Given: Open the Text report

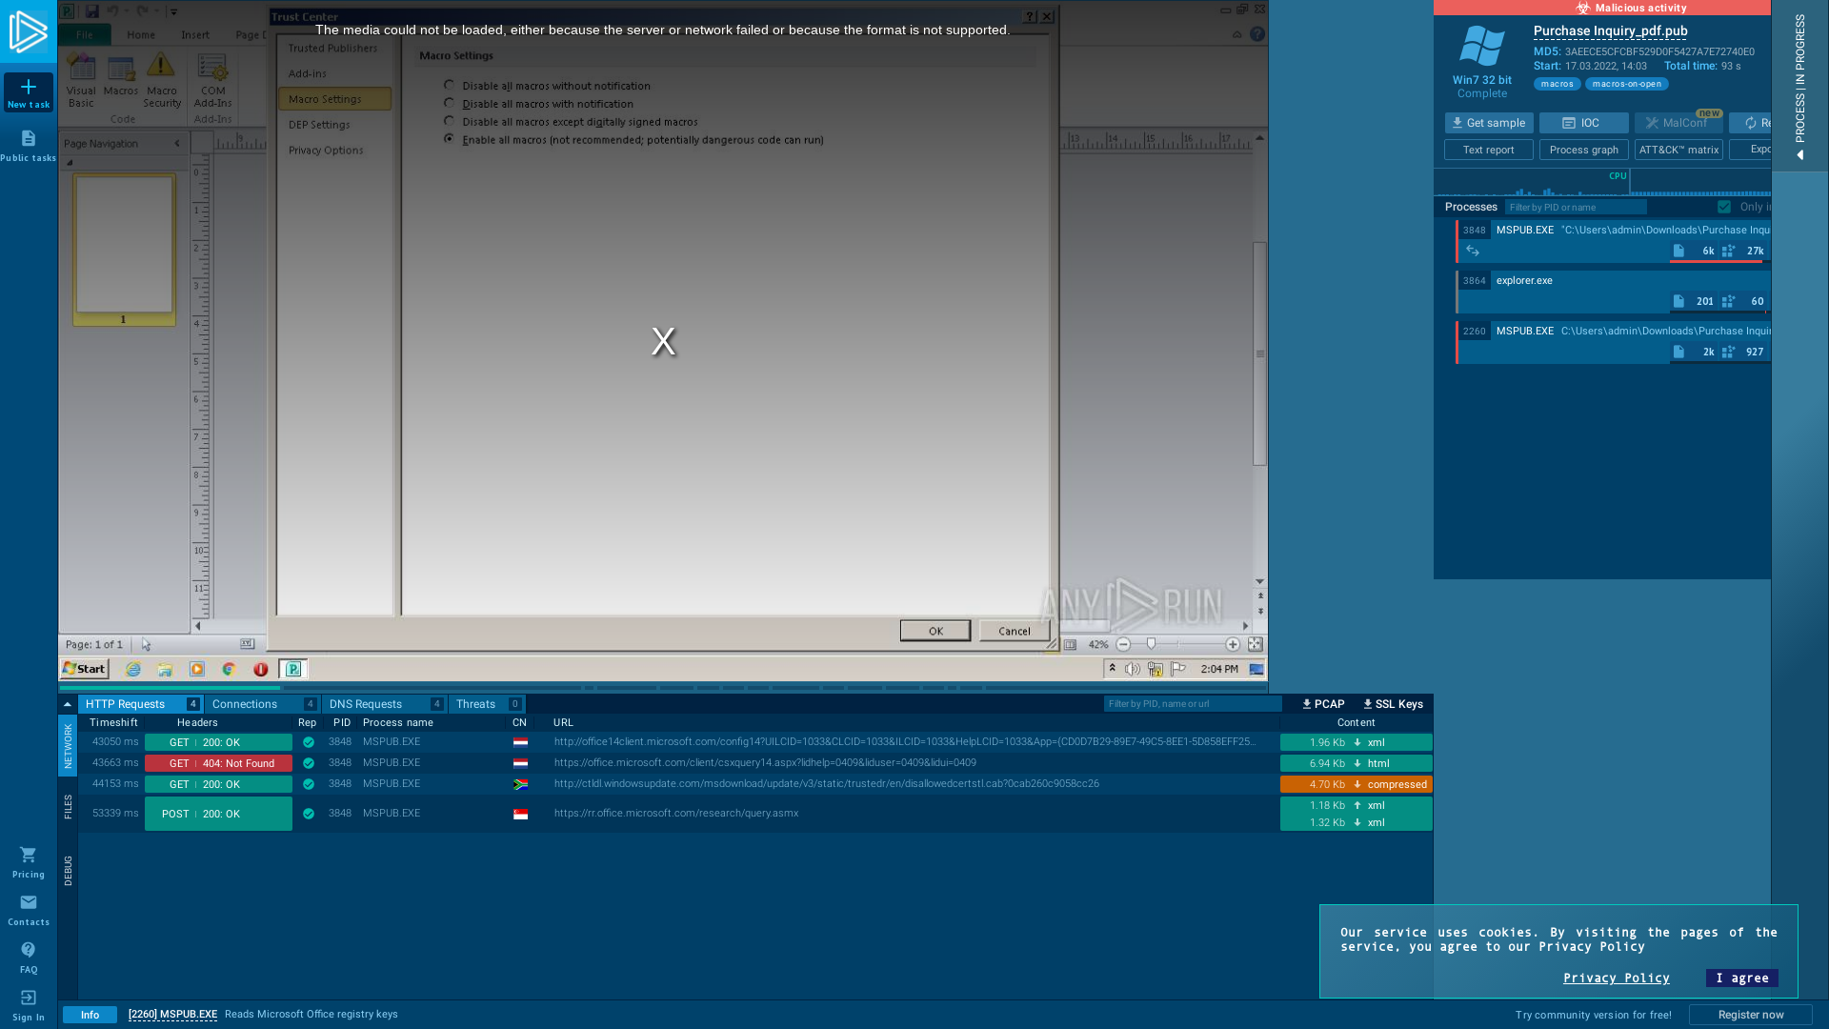Looking at the screenshot, I should coord(1488,150).
